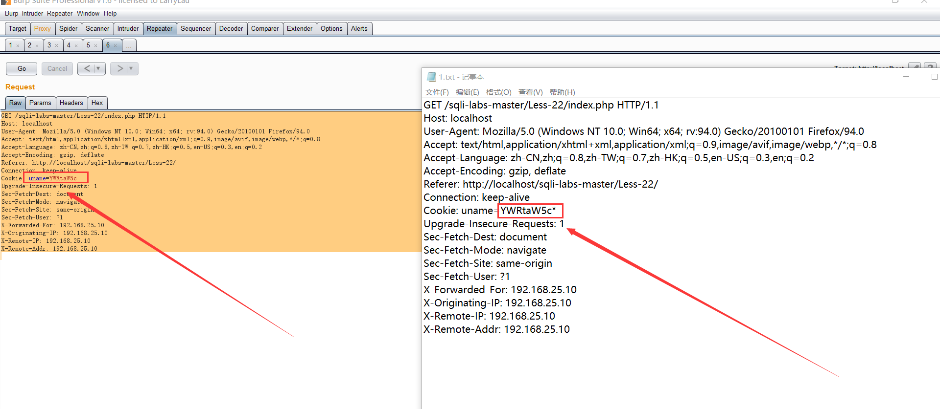Expand the back history dropdown arrow
This screenshot has width=940, height=409.
point(99,68)
